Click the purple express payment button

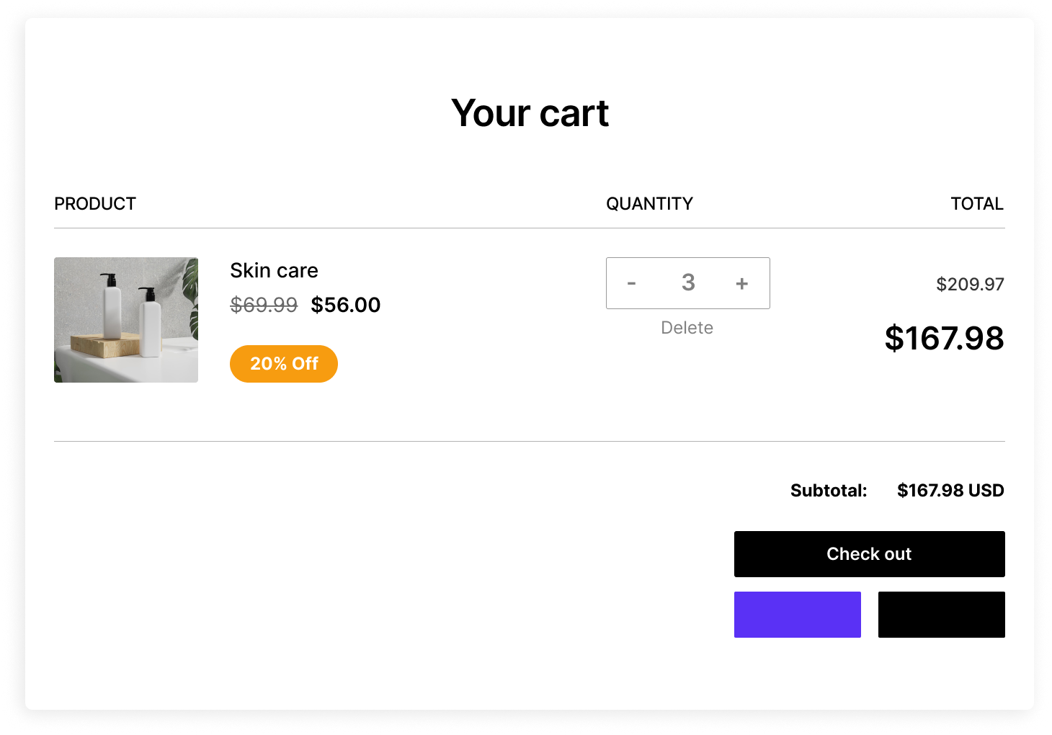(797, 615)
